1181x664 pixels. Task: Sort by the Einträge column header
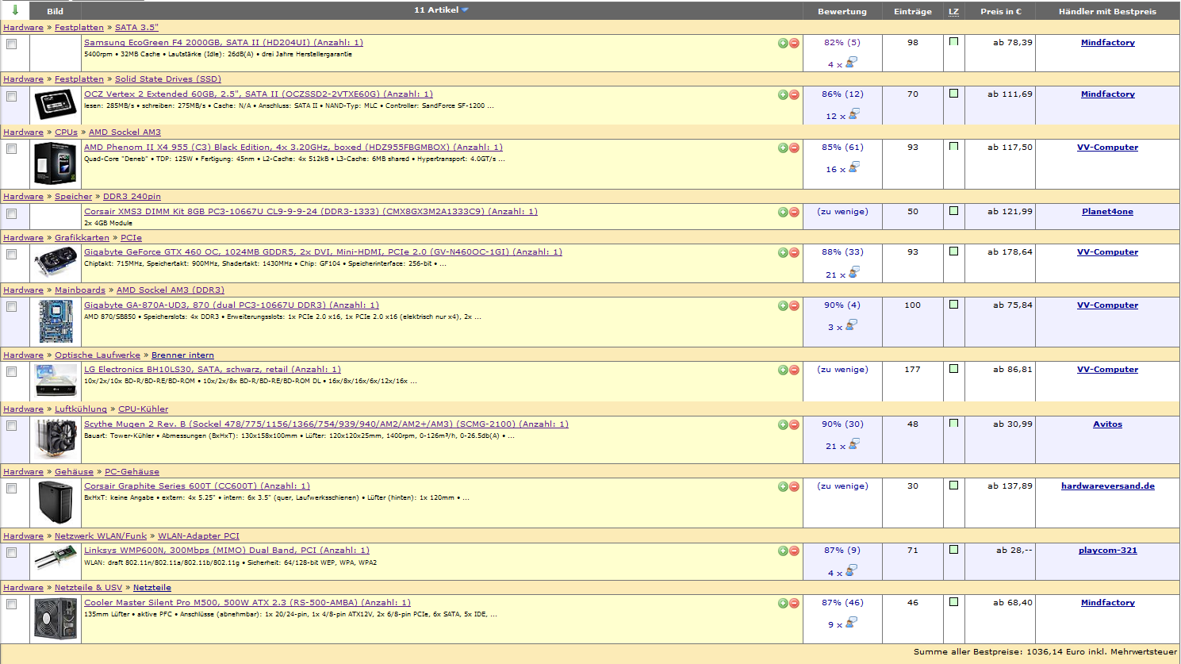point(913,12)
